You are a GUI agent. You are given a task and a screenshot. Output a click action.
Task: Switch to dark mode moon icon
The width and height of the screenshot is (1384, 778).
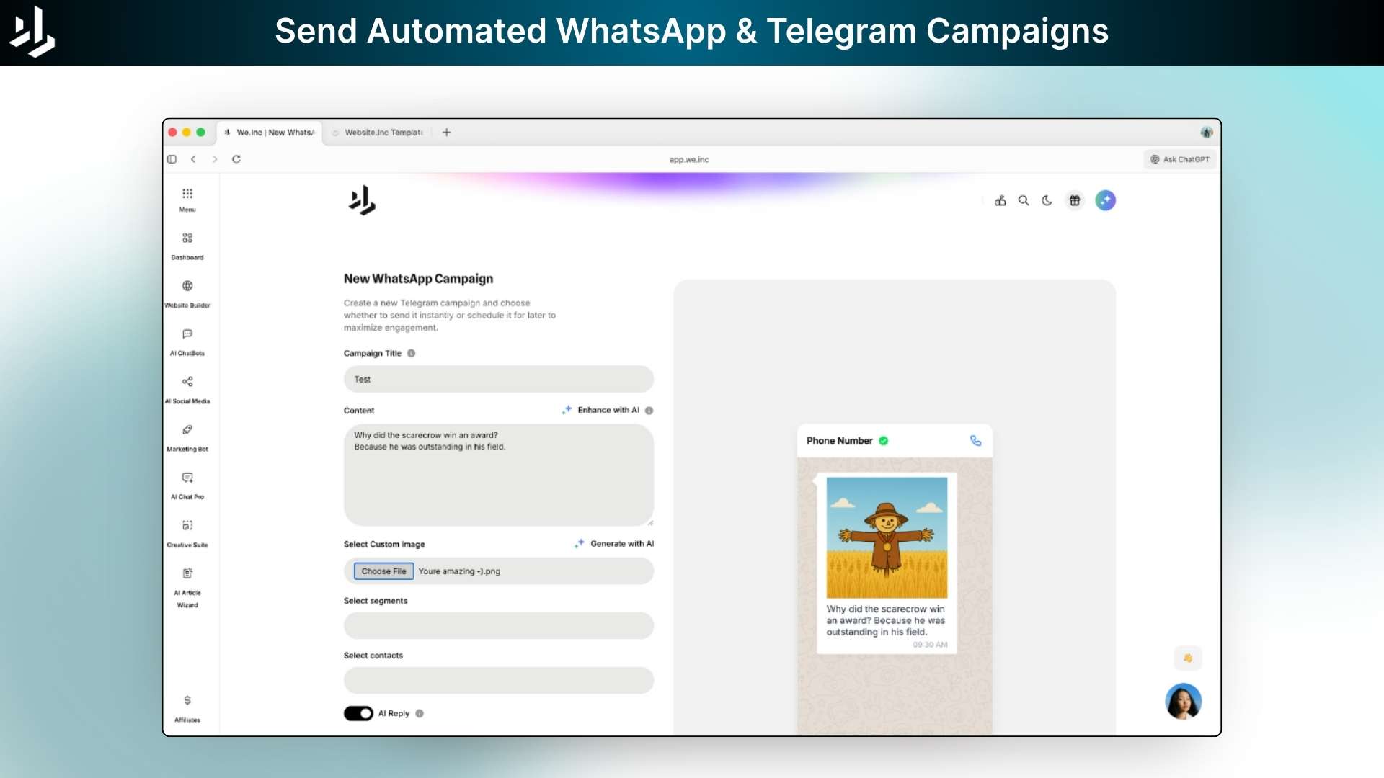(x=1047, y=201)
